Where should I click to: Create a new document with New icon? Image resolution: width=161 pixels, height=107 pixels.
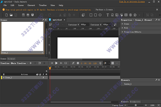pyautogui.click(x=6, y=15)
